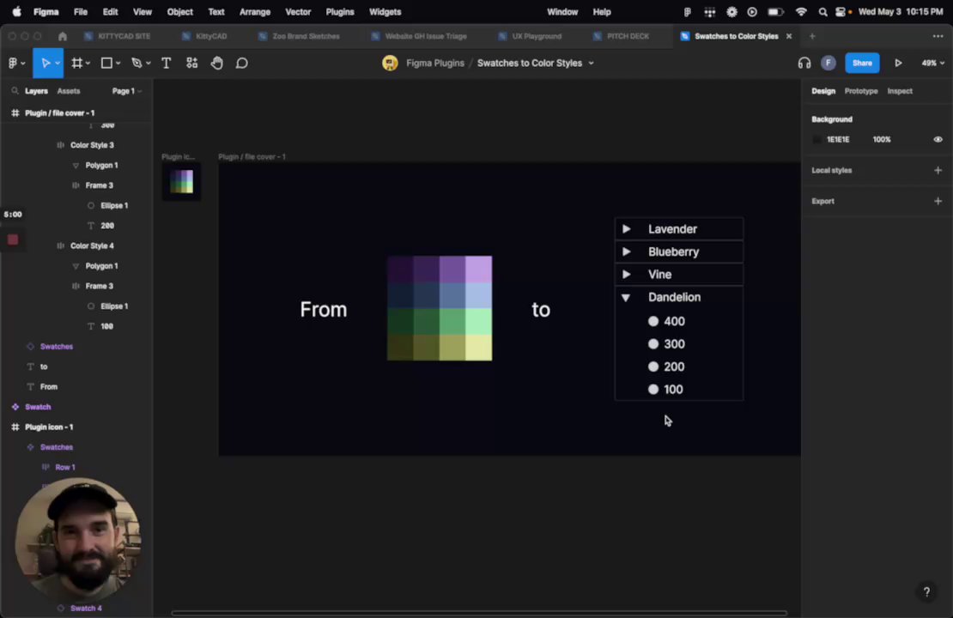Viewport: 953px width, 618px height.
Task: Open the Page 1 pages dropdown
Action: 126,91
